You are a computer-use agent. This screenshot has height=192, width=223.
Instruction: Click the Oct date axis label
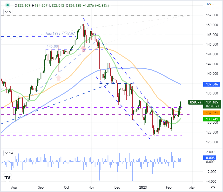pyautogui.click(x=67, y=188)
